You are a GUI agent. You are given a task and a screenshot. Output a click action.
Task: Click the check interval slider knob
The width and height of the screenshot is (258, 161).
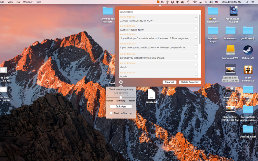[x=121, y=97]
